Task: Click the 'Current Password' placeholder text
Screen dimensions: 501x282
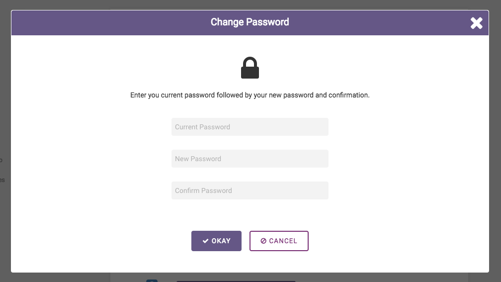Action: (x=203, y=127)
